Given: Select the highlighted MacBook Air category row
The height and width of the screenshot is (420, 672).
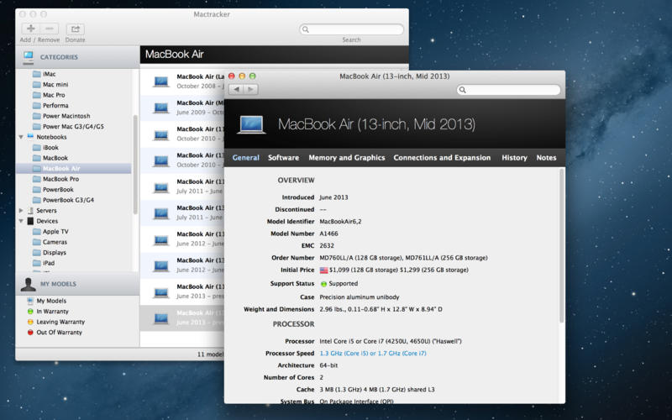Looking at the screenshot, I should point(74,169).
